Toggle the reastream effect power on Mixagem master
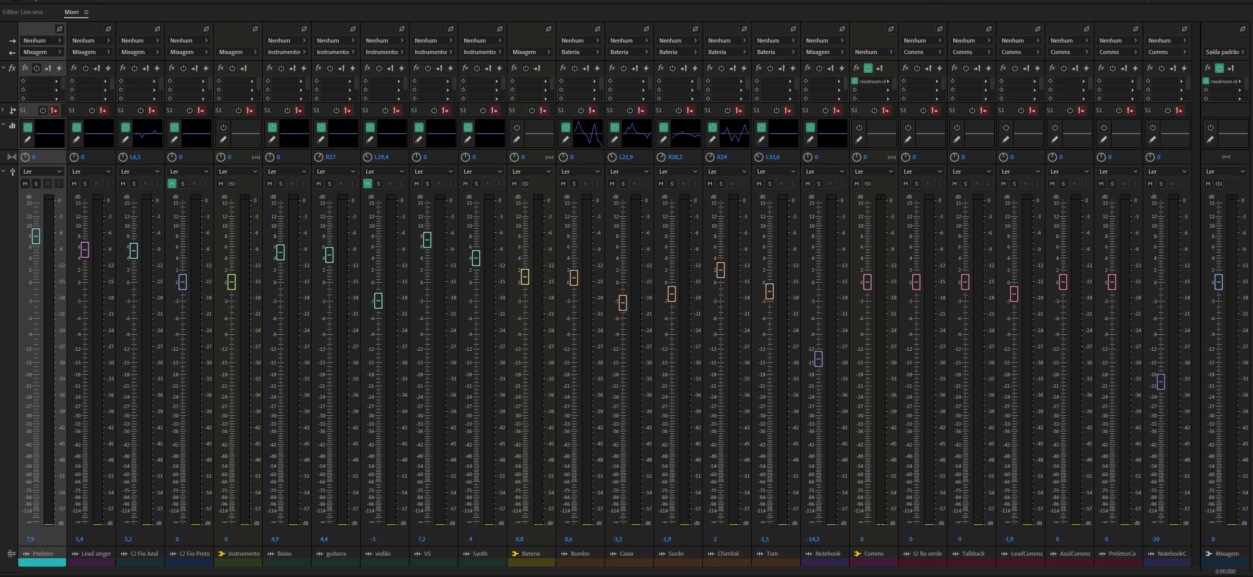Image resolution: width=1253 pixels, height=577 pixels. click(1206, 81)
